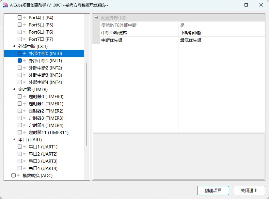Click the arrow icon beside 串口2 (UART2)

coord(24,154)
